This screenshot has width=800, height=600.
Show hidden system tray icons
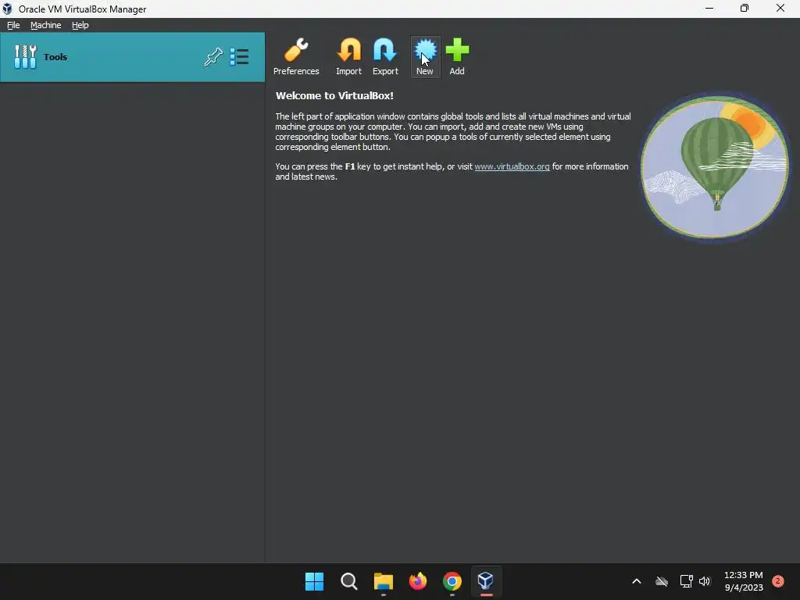(x=636, y=581)
